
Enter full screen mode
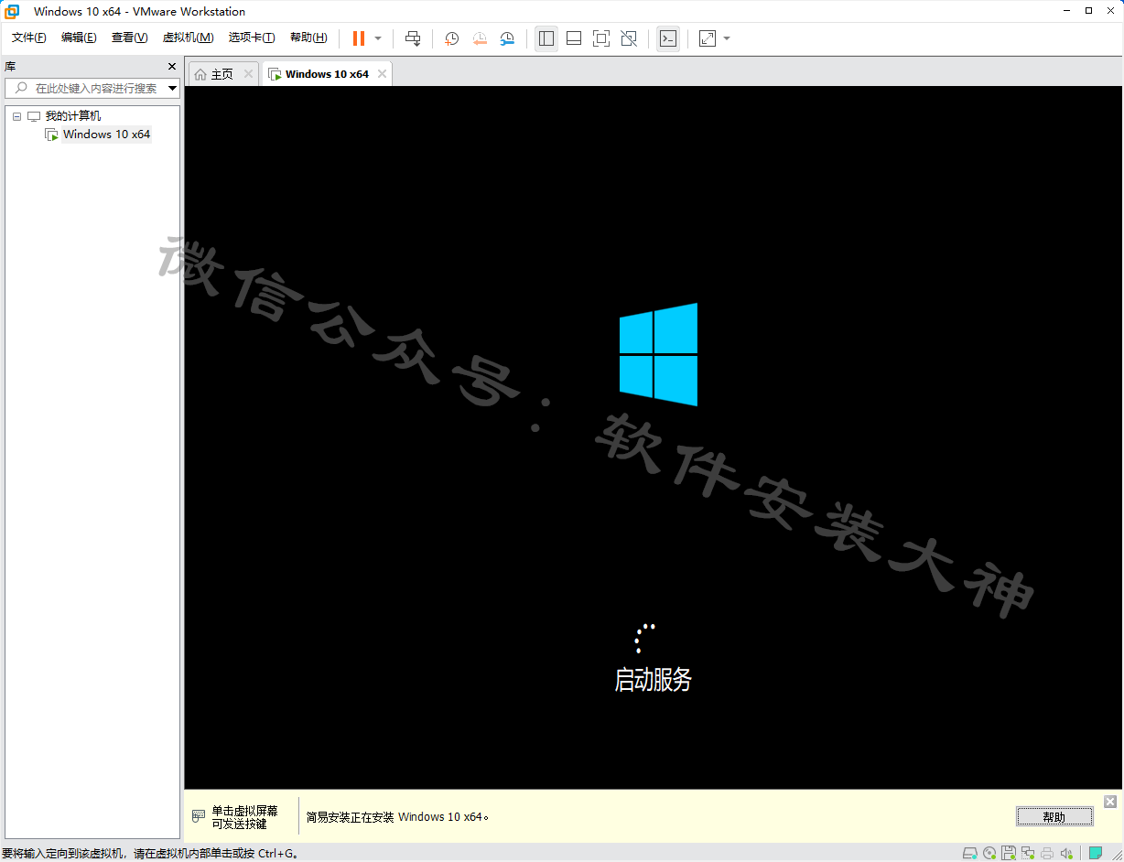601,38
